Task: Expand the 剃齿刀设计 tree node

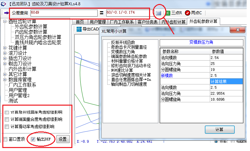Action: click(5, 64)
